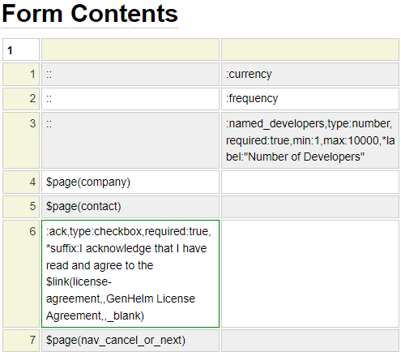The image size is (401, 352).
Task: Select row header number 1 beside ':currency'
Action: point(21,74)
